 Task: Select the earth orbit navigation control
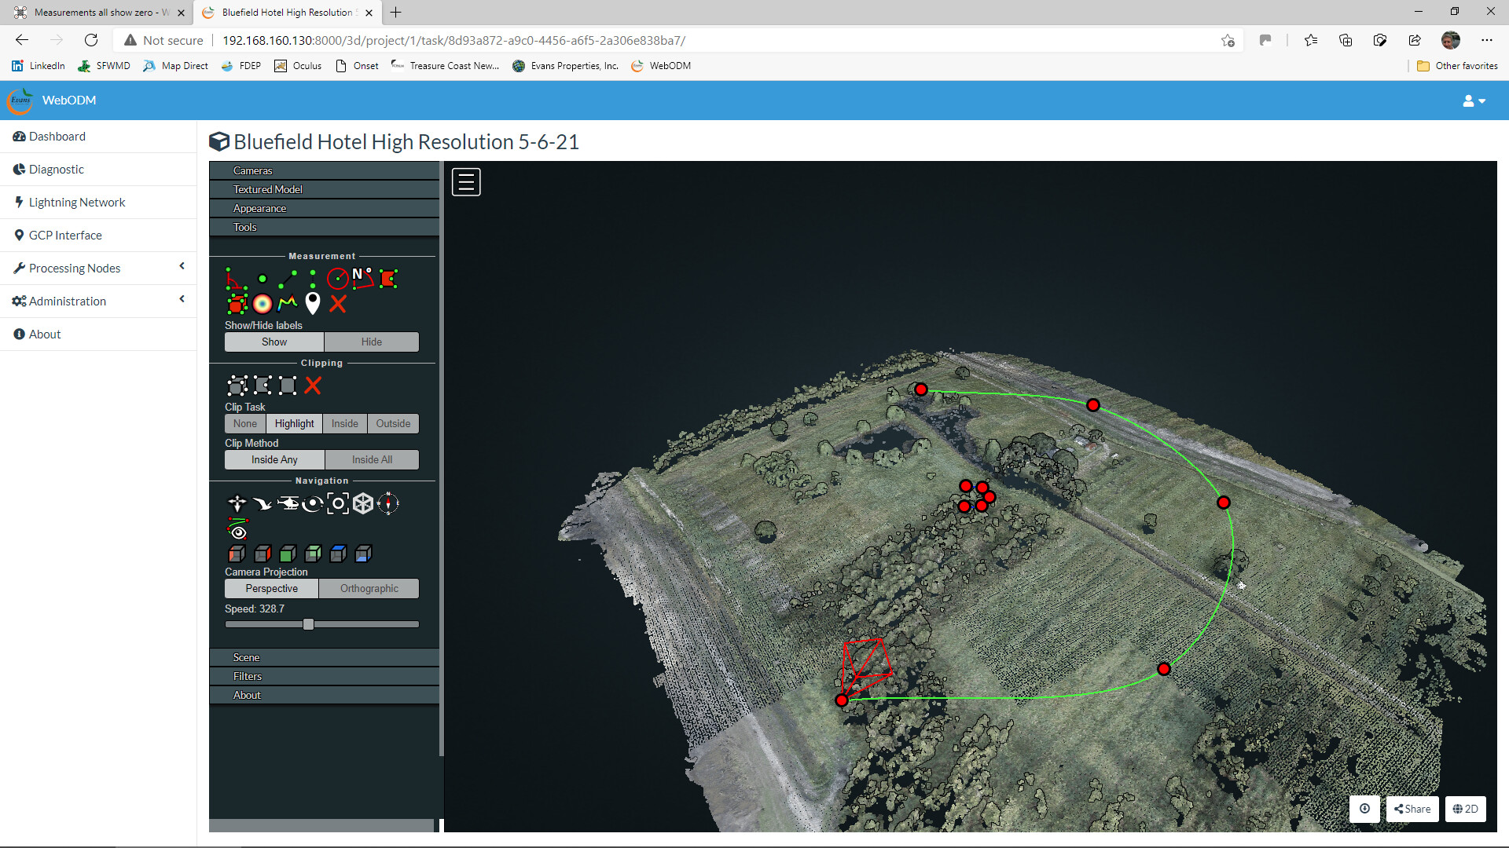pos(313,503)
